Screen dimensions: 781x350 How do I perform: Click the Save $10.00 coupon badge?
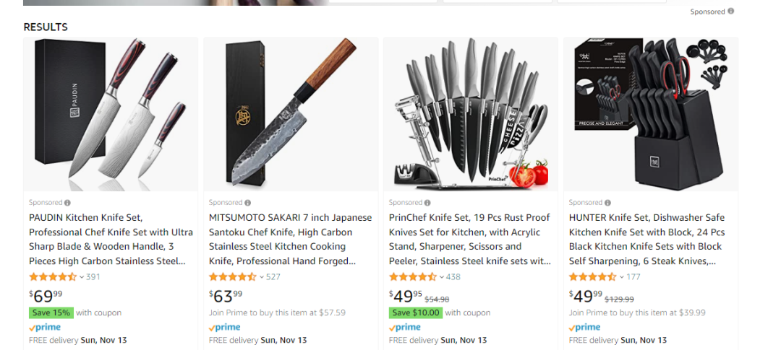pyautogui.click(x=415, y=313)
